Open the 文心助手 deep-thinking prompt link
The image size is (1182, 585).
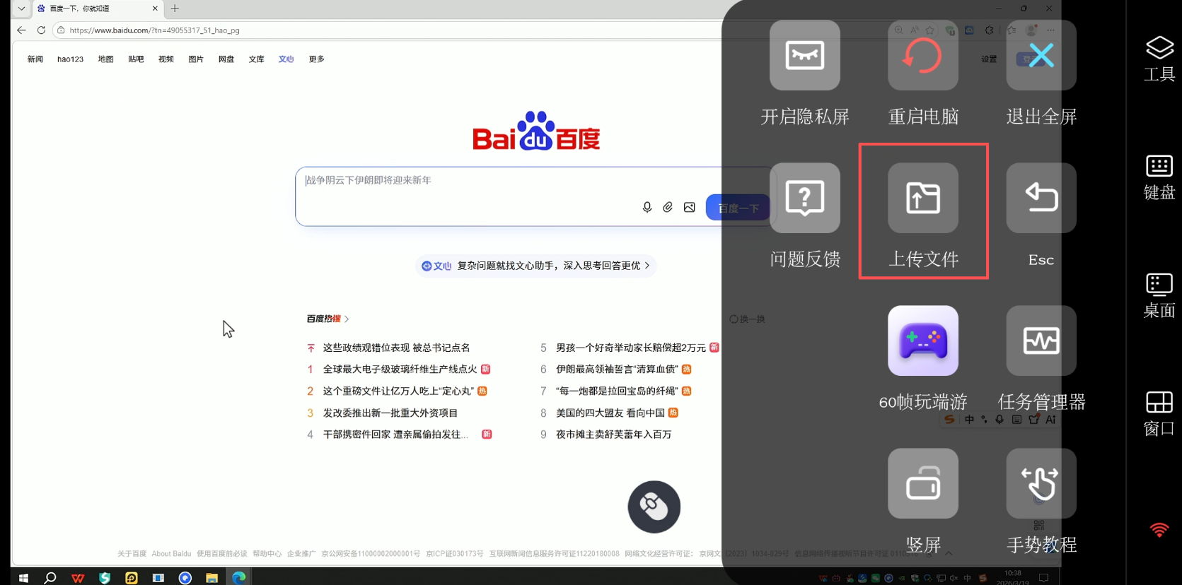tap(535, 266)
